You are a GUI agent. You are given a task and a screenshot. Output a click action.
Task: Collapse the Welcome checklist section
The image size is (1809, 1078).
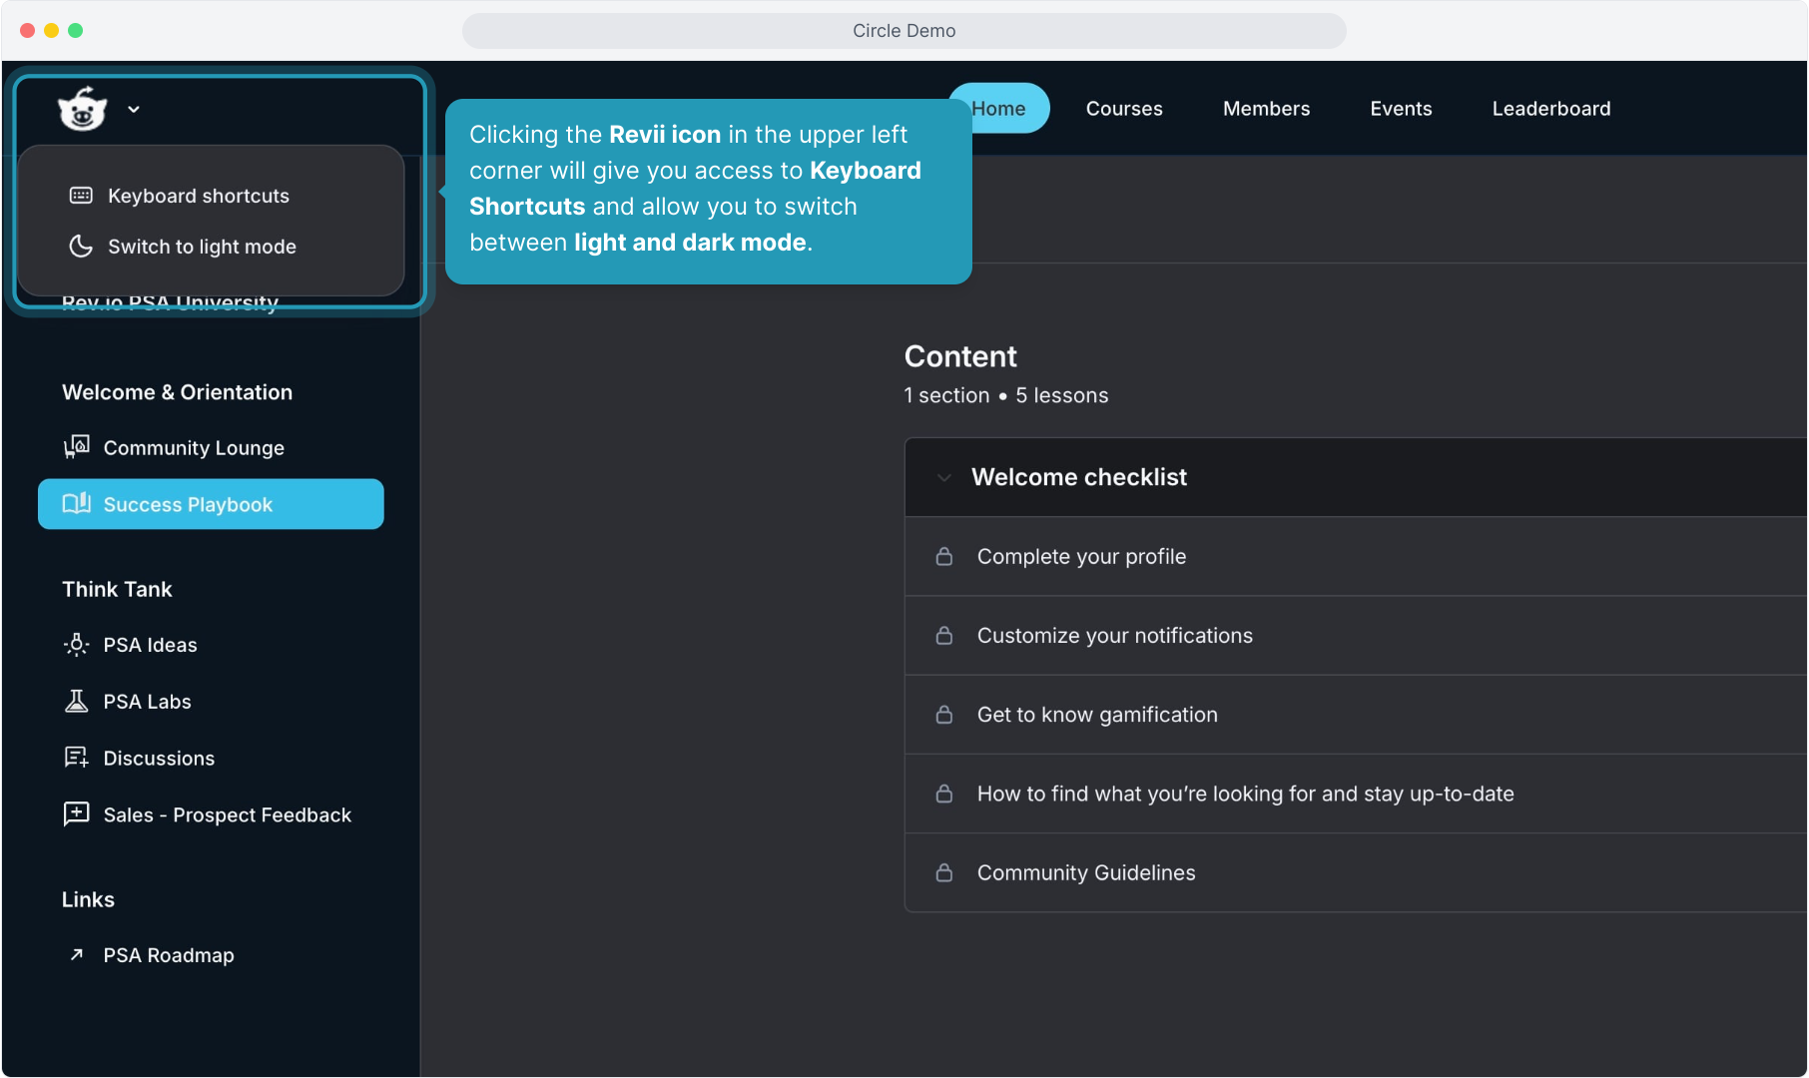[943, 477]
